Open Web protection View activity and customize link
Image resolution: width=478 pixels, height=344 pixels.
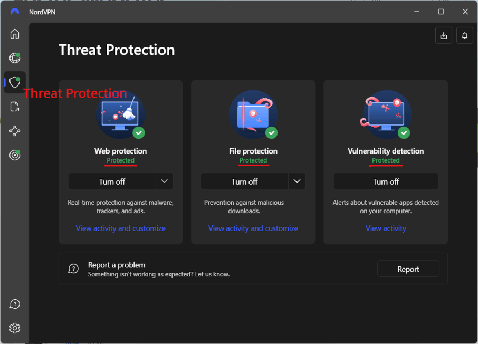(120, 228)
